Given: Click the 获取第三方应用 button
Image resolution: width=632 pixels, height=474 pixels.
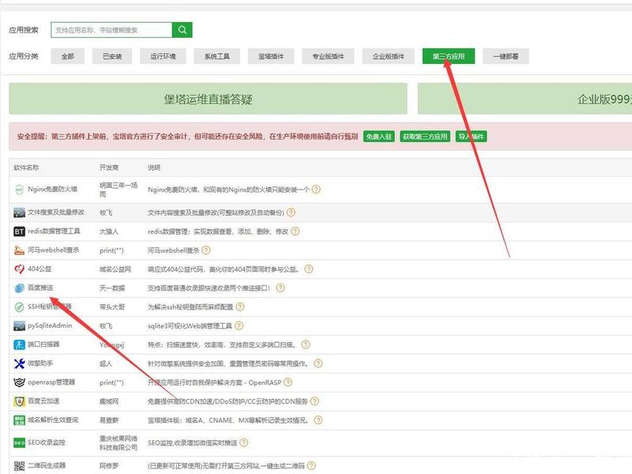Looking at the screenshot, I should (425, 137).
